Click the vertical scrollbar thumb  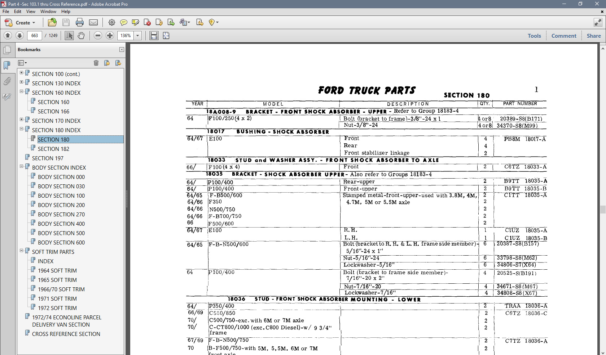603,209
